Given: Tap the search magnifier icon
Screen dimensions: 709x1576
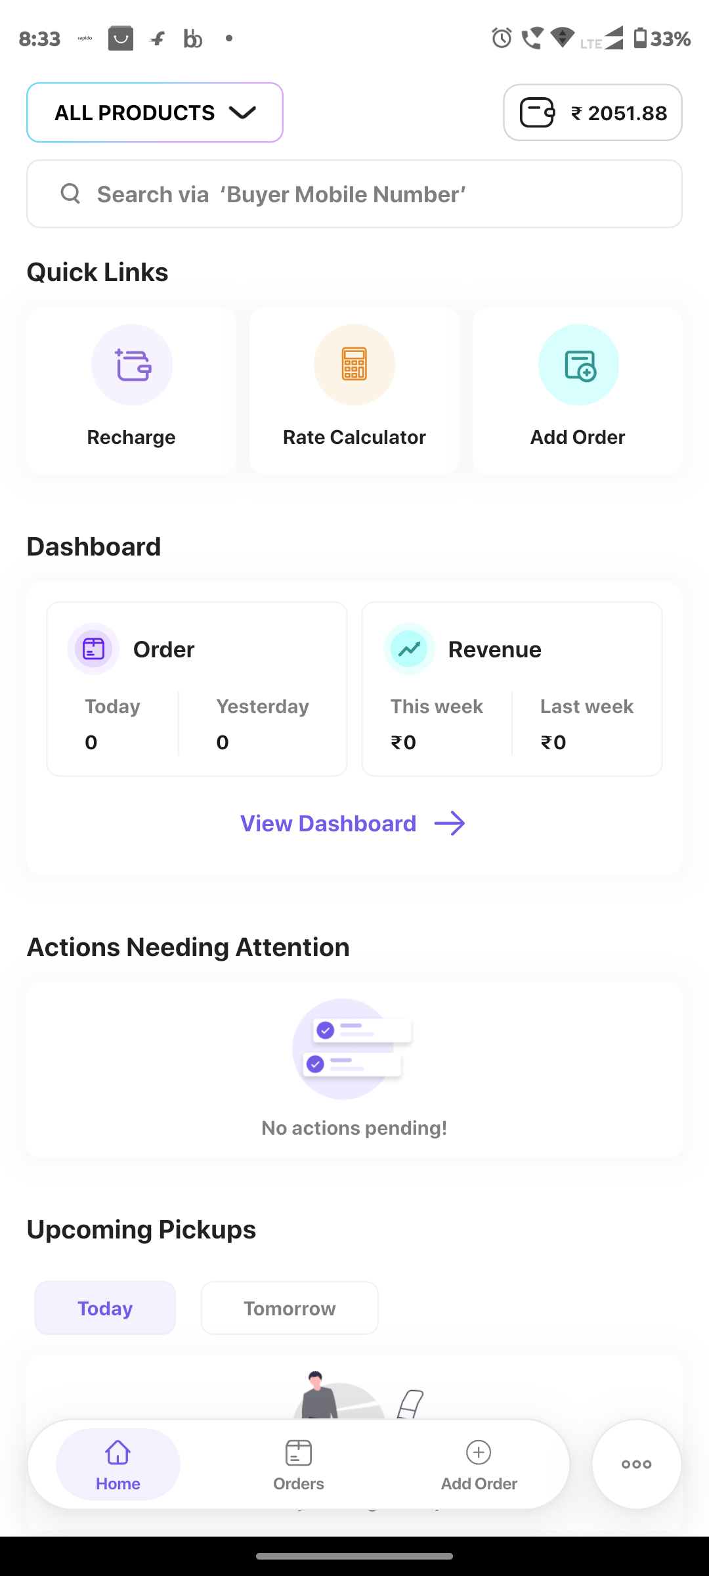Looking at the screenshot, I should (70, 194).
